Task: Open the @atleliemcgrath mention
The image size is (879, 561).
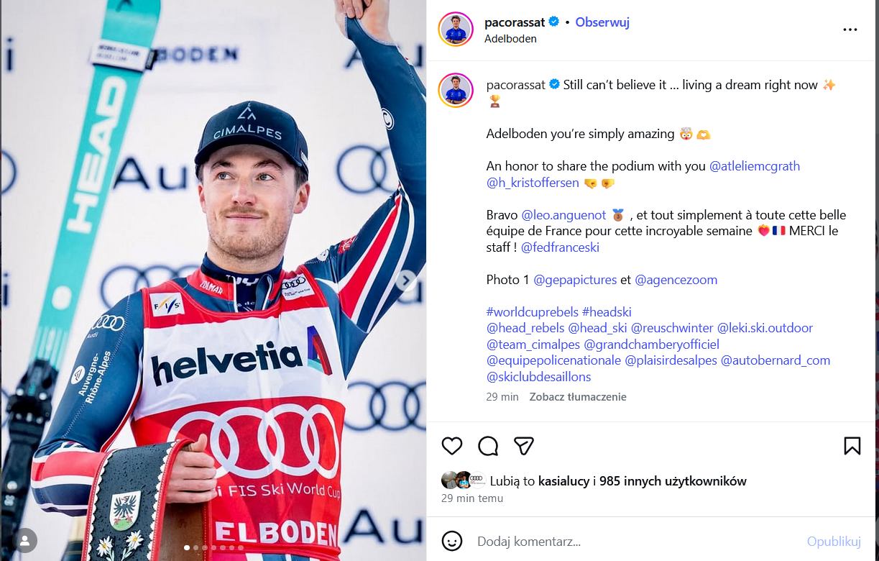Action: coord(755,166)
